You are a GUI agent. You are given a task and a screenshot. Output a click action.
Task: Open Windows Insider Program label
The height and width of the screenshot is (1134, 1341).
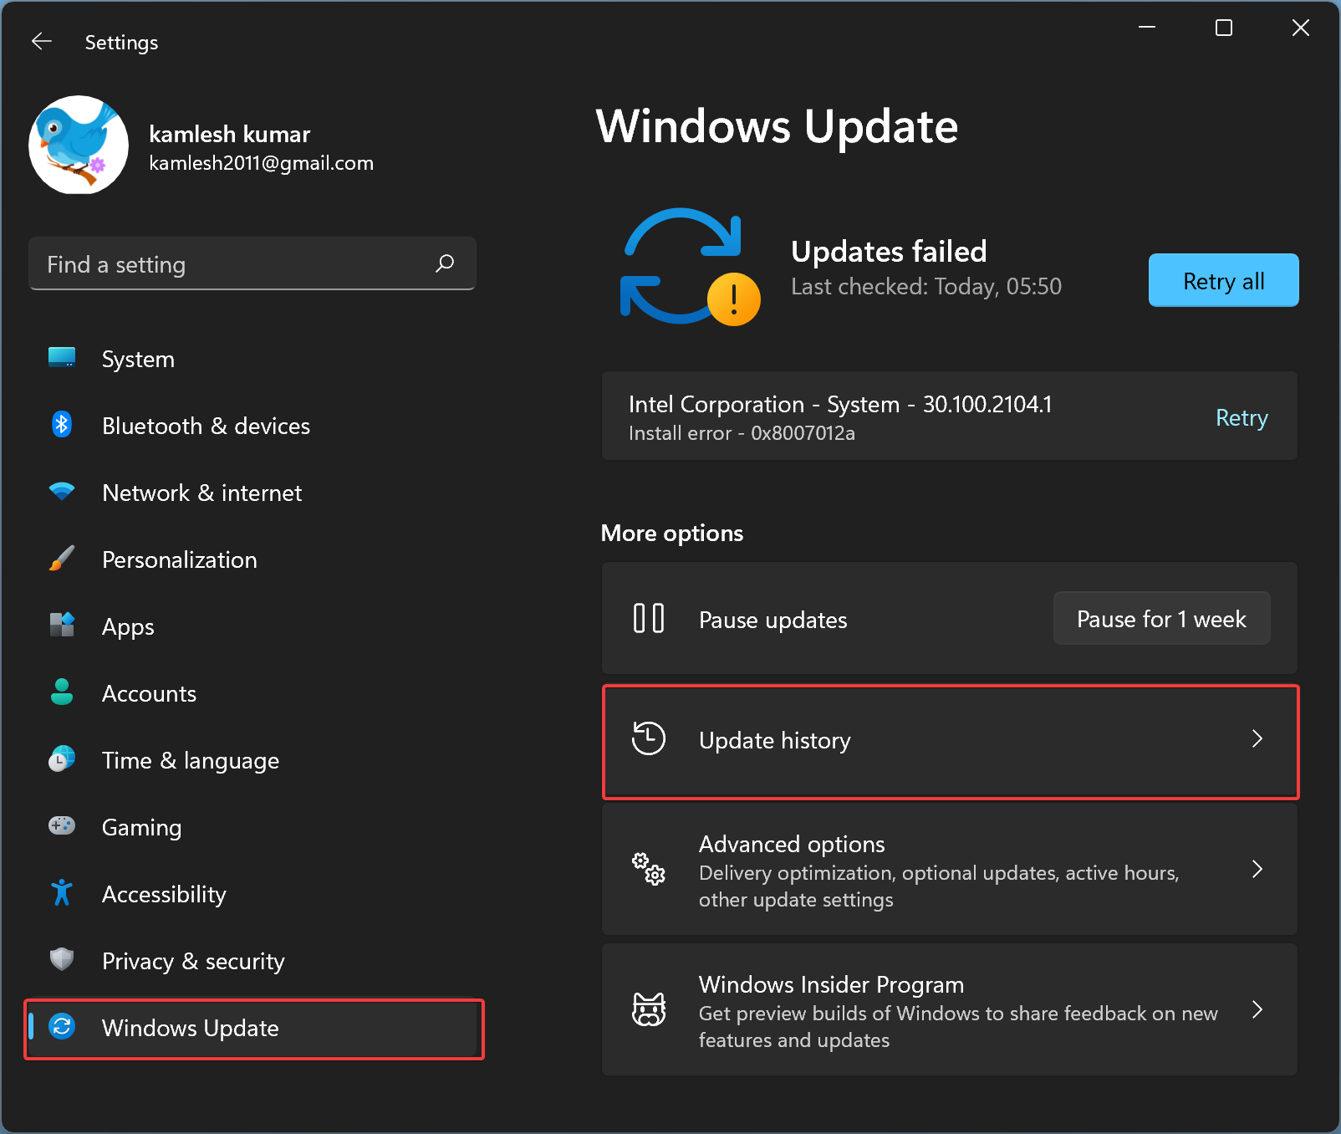tap(831, 984)
